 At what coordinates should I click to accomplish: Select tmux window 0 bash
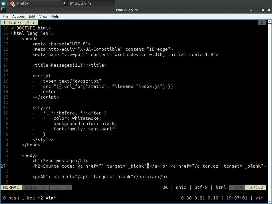11,198
